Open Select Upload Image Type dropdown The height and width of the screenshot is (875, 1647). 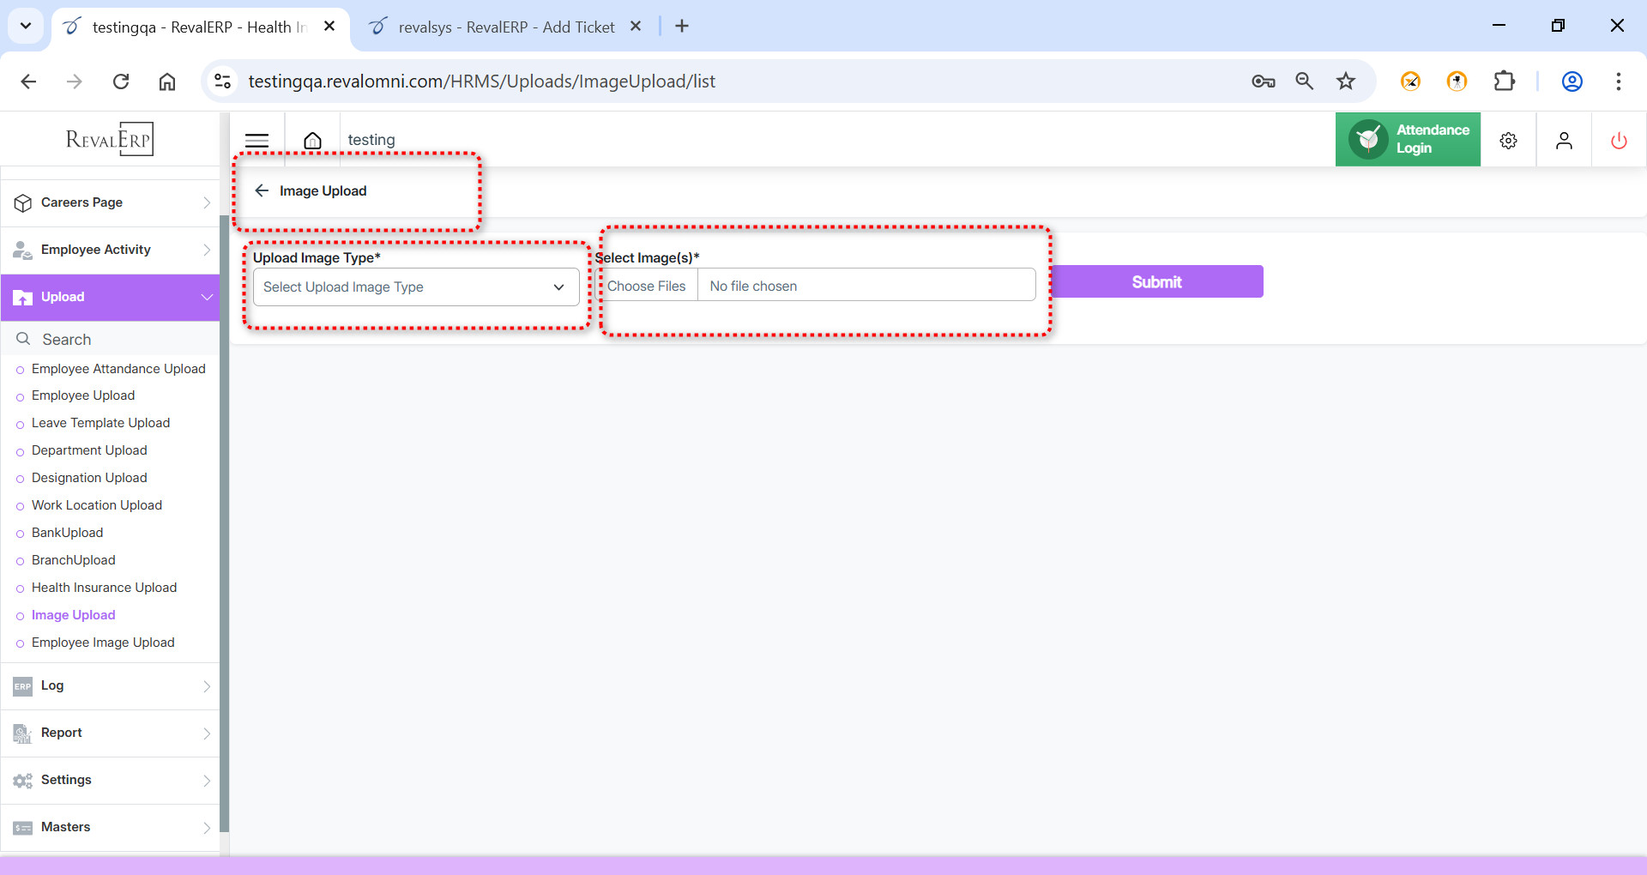click(x=416, y=287)
